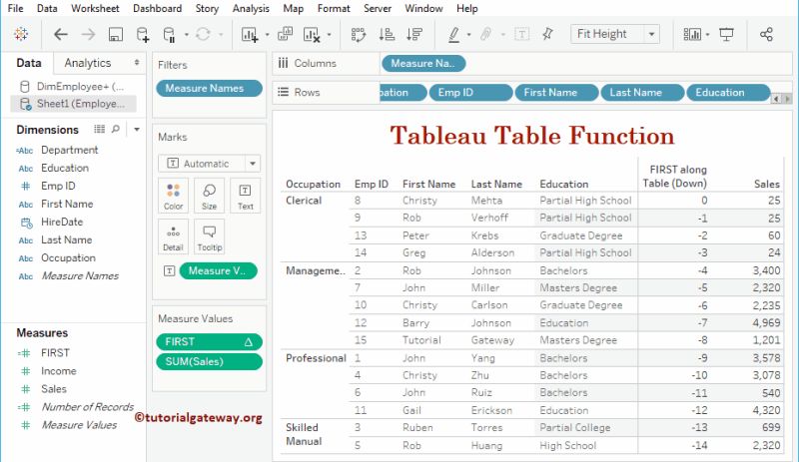Open the Dashboard menu
Screen dimensions: 799x462
point(157,9)
